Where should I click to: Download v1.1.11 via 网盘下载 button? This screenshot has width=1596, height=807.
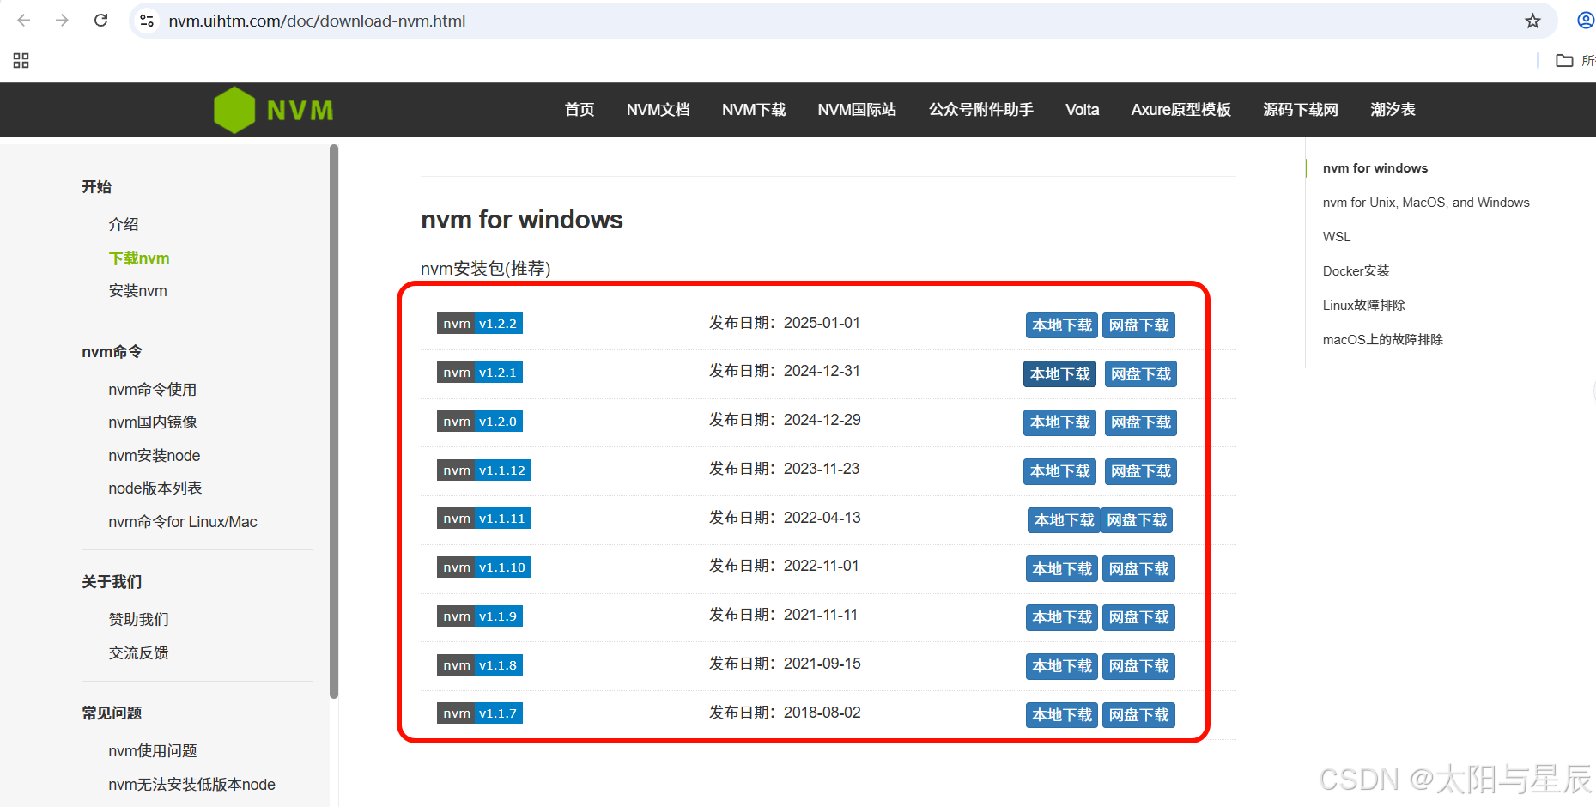(1137, 520)
